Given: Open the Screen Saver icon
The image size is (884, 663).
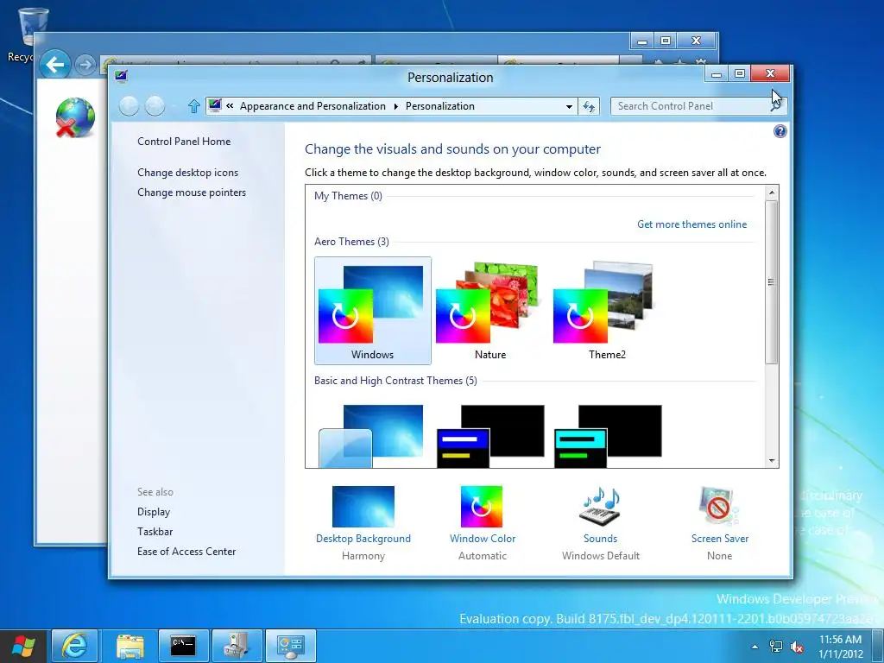Looking at the screenshot, I should (x=718, y=506).
